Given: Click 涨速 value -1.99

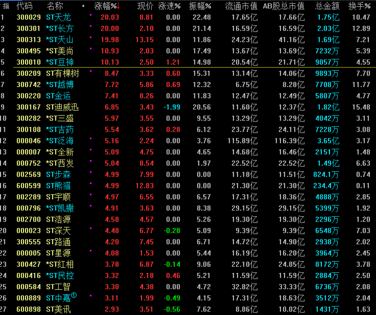Looking at the screenshot, I should [172, 107].
